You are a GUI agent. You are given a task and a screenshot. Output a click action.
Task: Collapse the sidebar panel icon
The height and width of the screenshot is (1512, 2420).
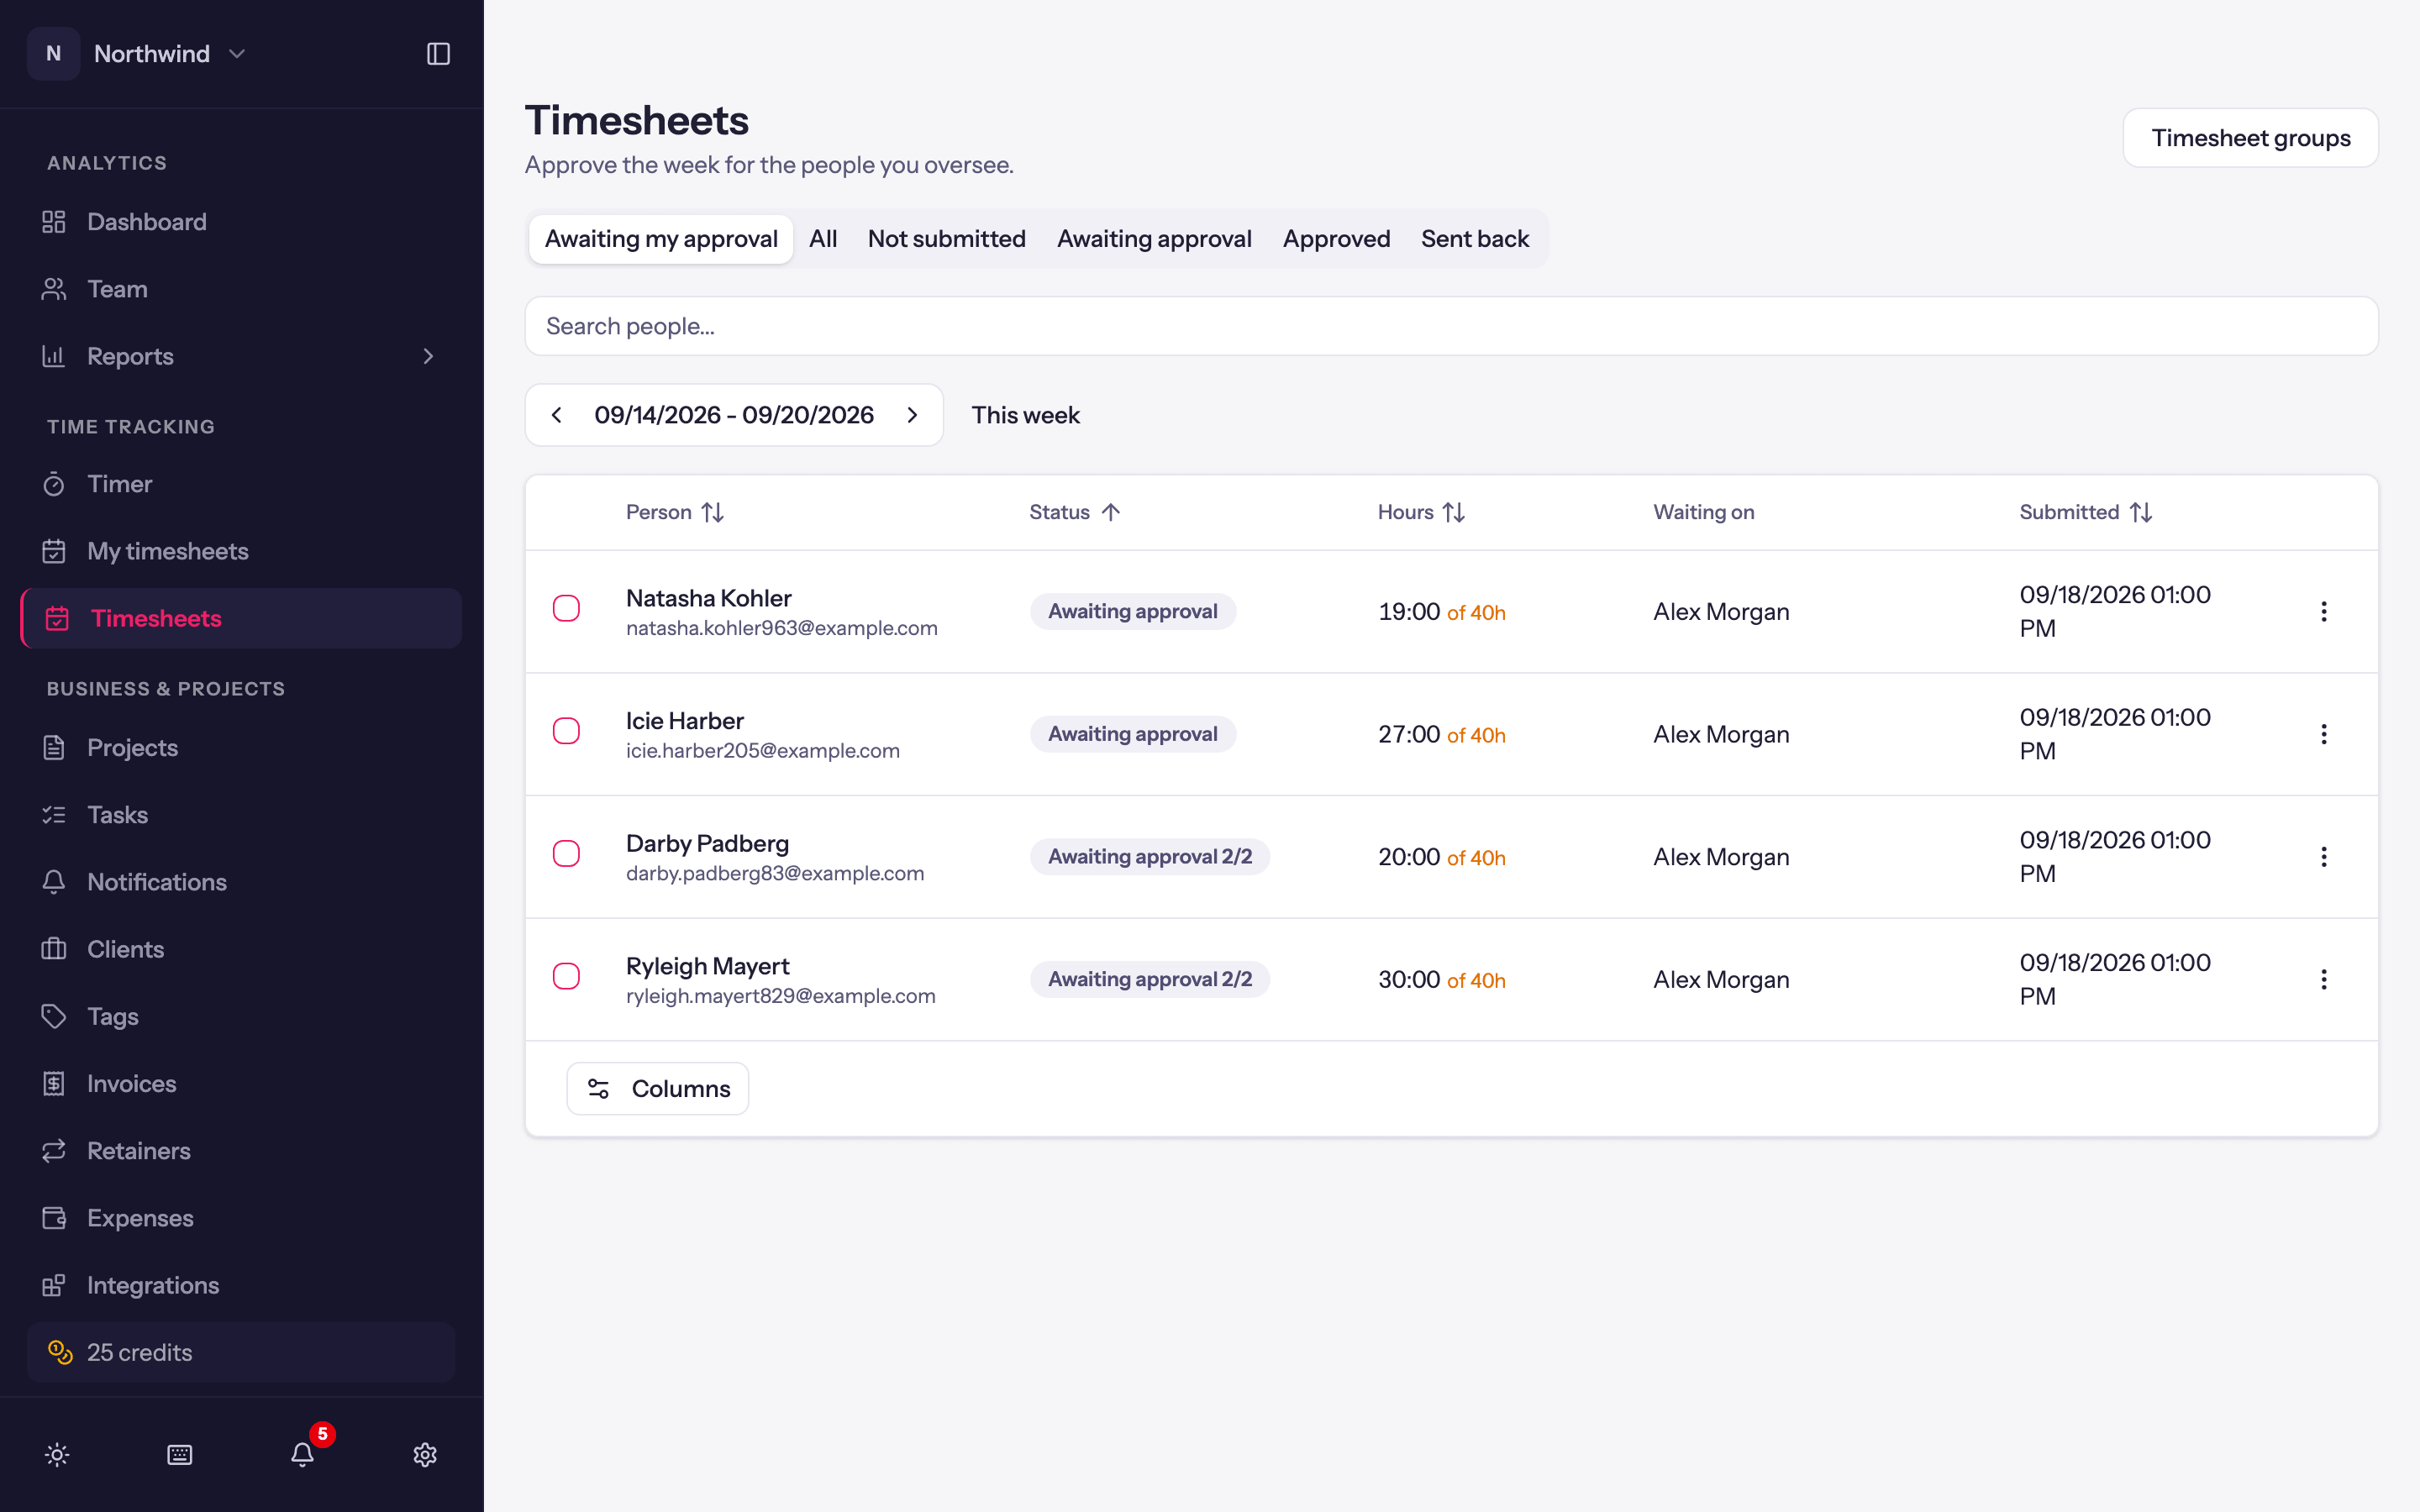(438, 54)
